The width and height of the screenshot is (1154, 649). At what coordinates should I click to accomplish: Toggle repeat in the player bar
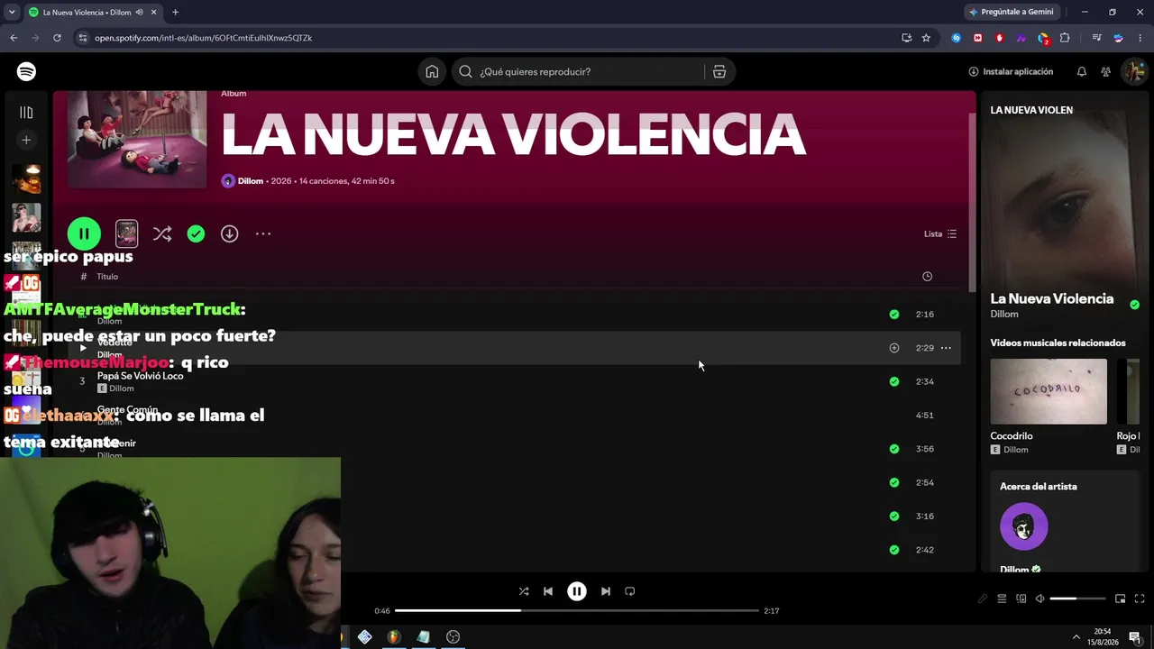click(630, 591)
